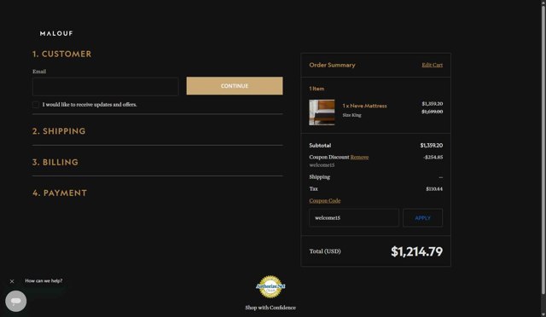Open the '1 x Neve Mattress' product link

(x=364, y=106)
